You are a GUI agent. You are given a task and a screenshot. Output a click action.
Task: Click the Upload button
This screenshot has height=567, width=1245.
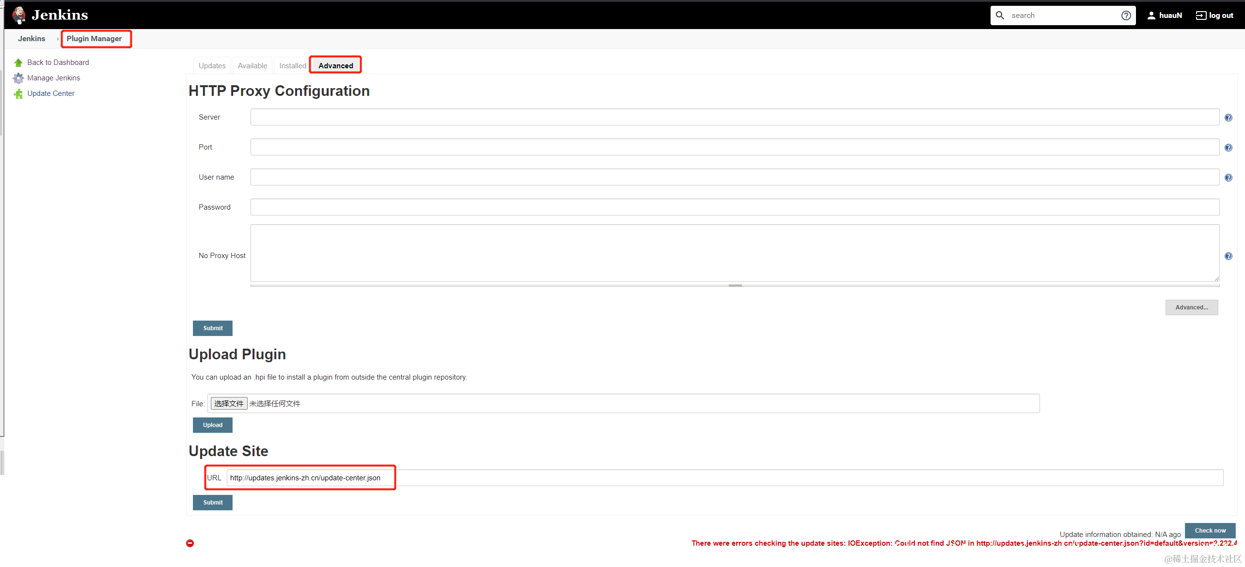(212, 425)
